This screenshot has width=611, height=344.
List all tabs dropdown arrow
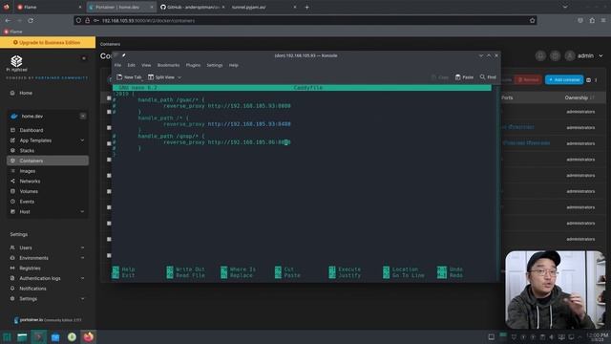click(x=565, y=7)
